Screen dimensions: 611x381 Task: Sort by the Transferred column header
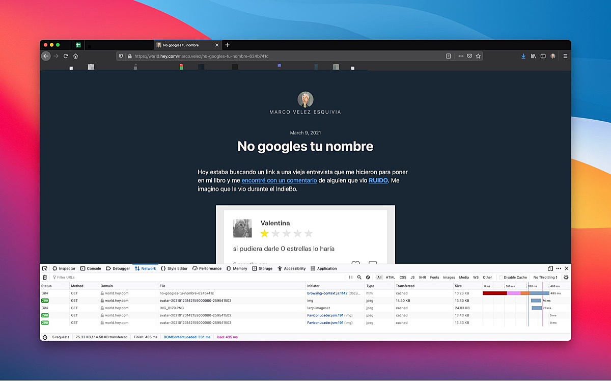tap(424, 286)
